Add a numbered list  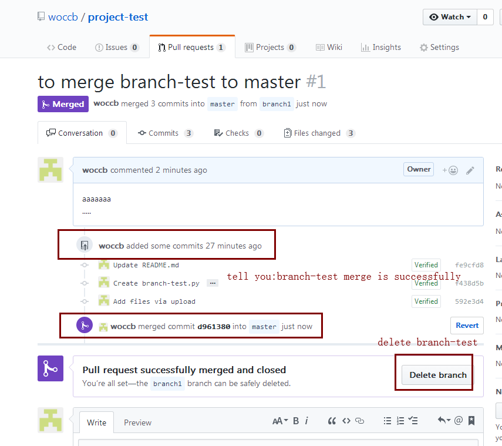(x=400, y=421)
